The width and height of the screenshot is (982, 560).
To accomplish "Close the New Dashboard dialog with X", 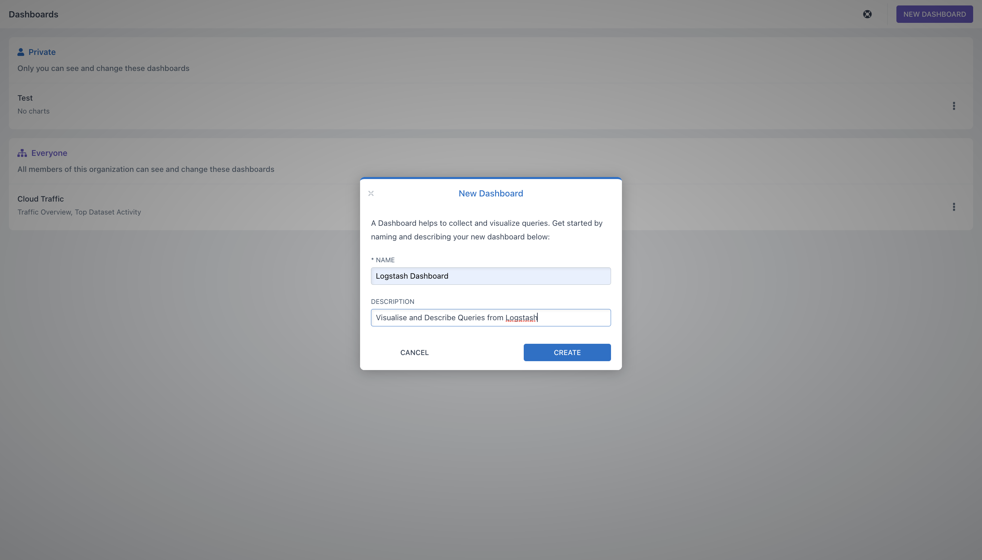I will (x=371, y=193).
